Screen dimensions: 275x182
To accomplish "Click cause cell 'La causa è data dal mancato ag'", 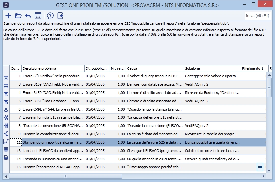I will coord(155,134).
